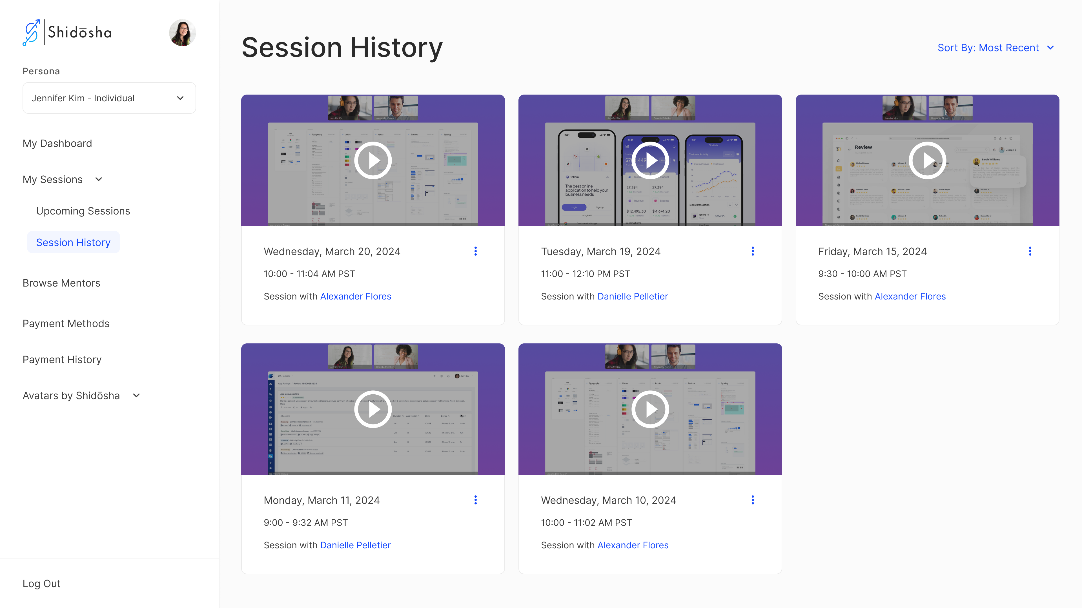Open three-dot menu for March 20 session

(475, 251)
